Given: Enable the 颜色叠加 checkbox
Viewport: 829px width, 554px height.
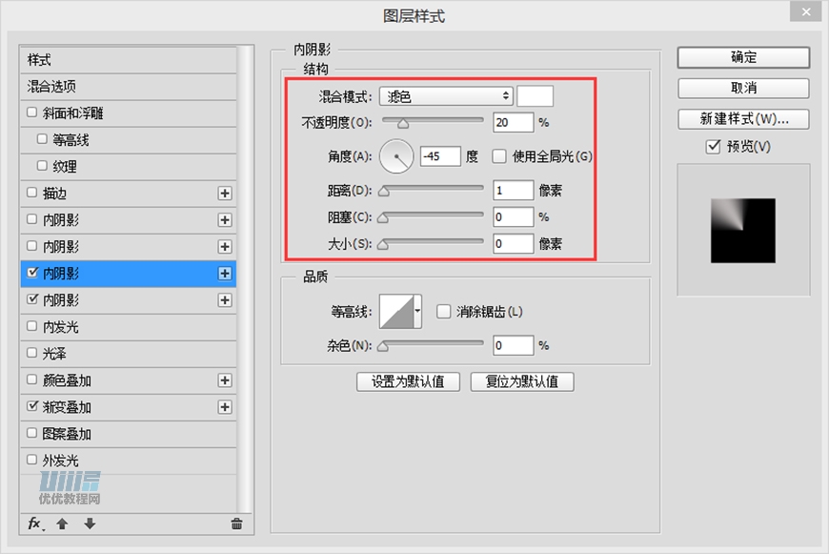Looking at the screenshot, I should [31, 380].
